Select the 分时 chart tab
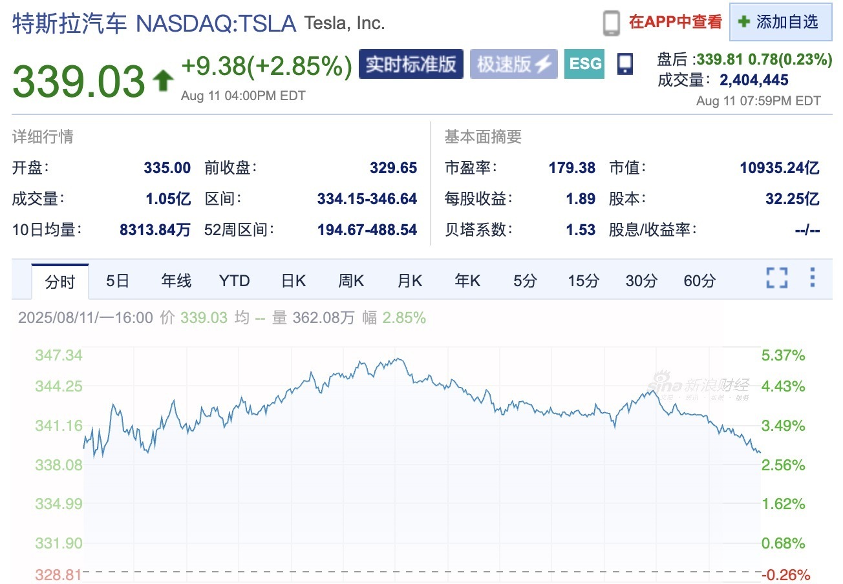The width and height of the screenshot is (843, 584). [x=59, y=282]
